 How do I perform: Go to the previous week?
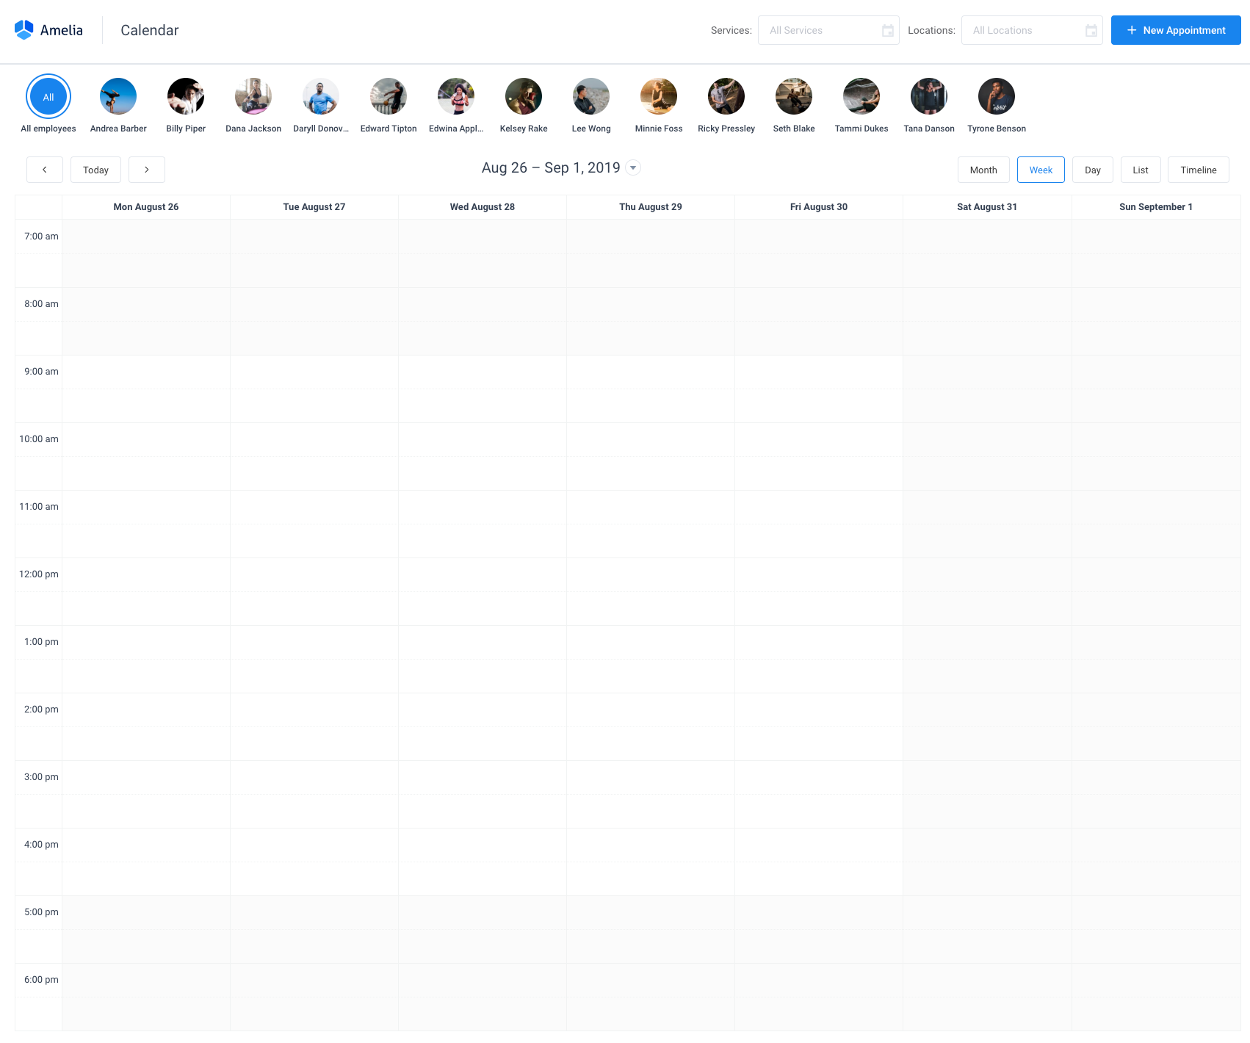pos(45,170)
